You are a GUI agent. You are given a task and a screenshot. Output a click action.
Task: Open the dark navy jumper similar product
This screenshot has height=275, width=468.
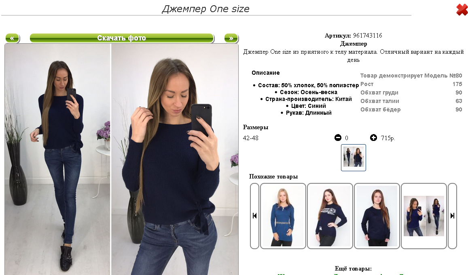(x=377, y=216)
